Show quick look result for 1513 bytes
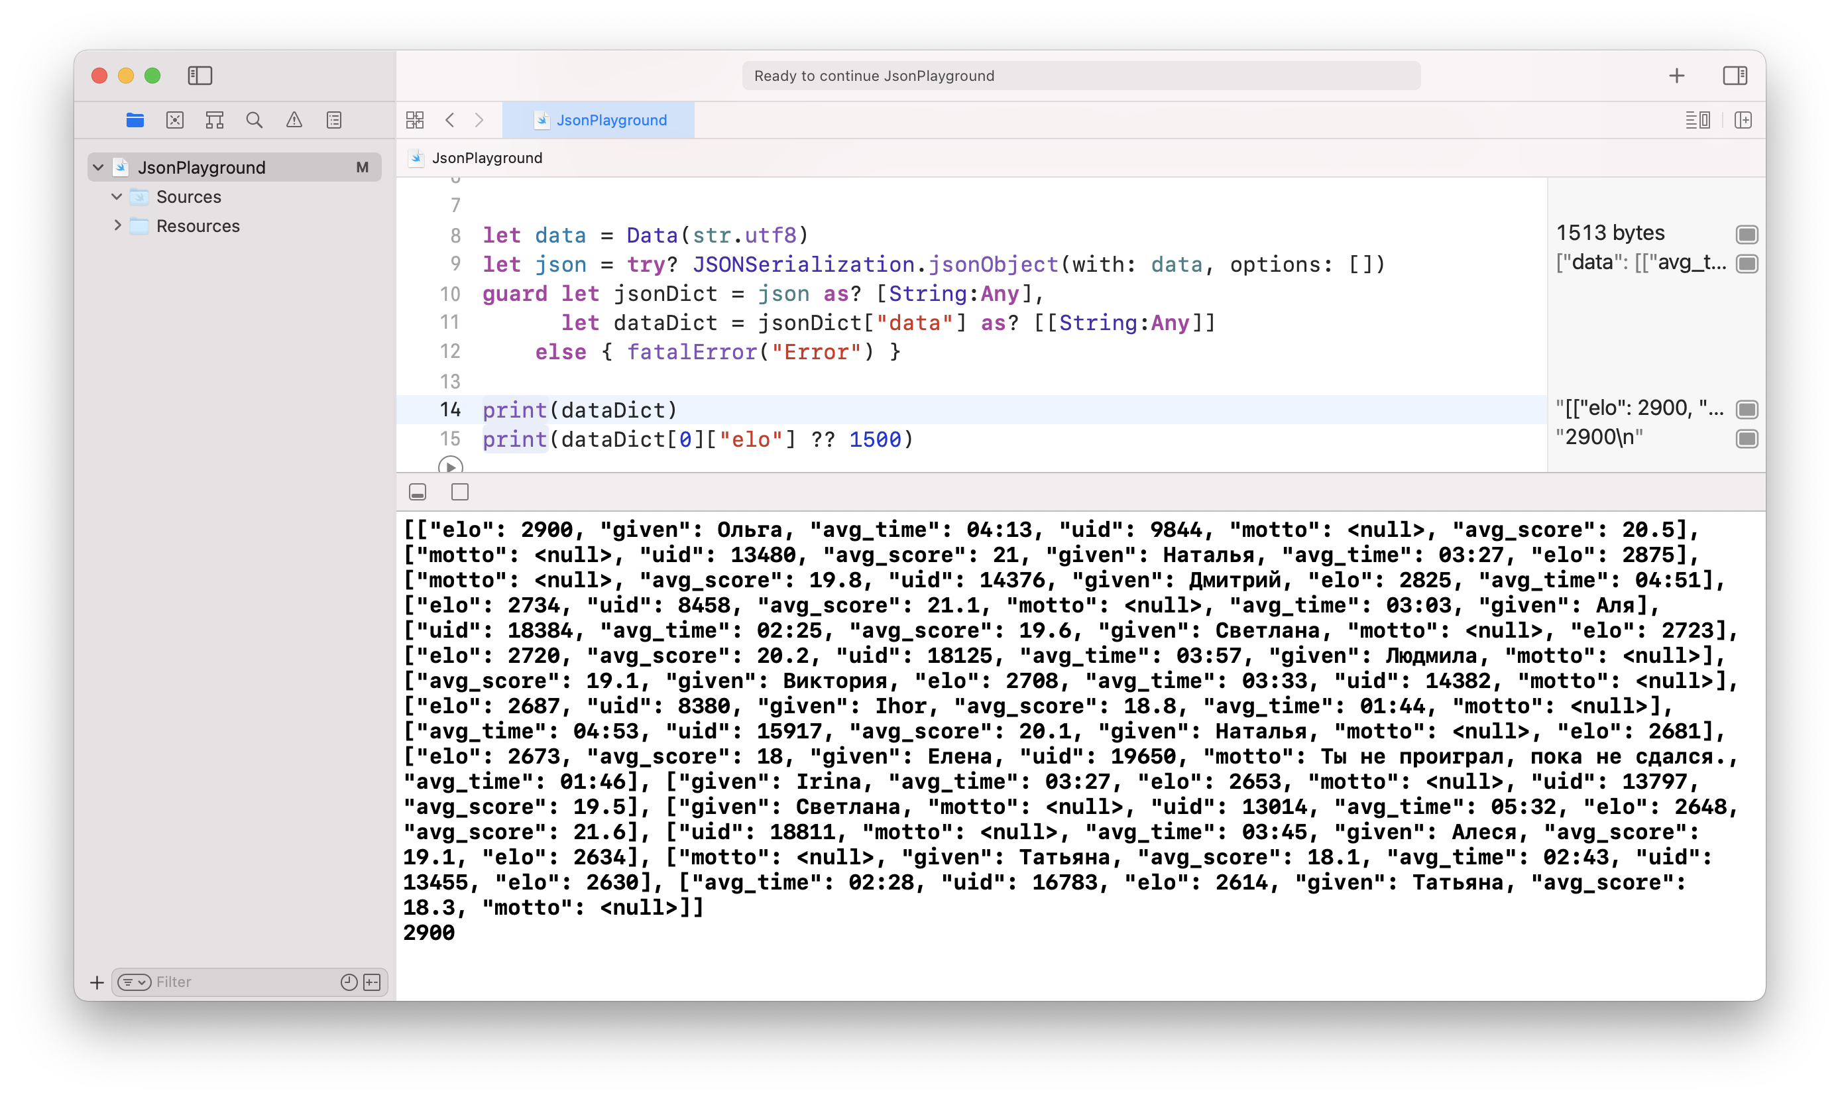The width and height of the screenshot is (1840, 1099). 1747,235
